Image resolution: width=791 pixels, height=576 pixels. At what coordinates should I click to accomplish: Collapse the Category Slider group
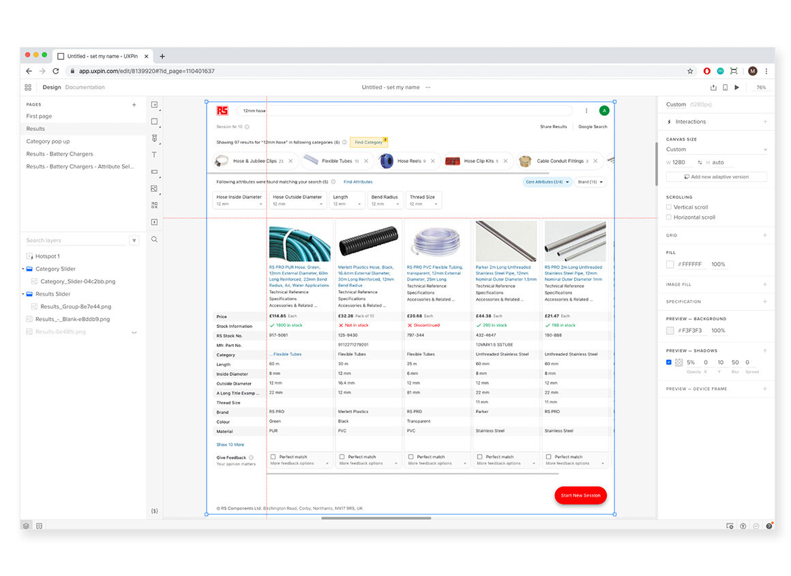(23, 269)
